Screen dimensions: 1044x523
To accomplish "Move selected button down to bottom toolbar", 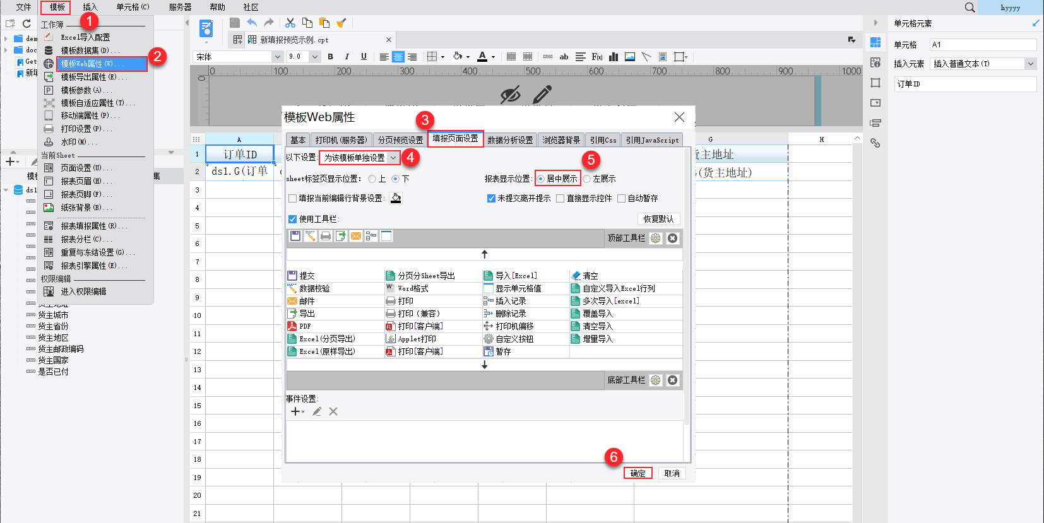I will coord(485,365).
